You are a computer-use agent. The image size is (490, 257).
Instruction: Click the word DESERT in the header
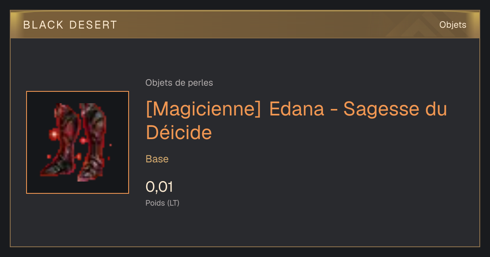point(94,25)
